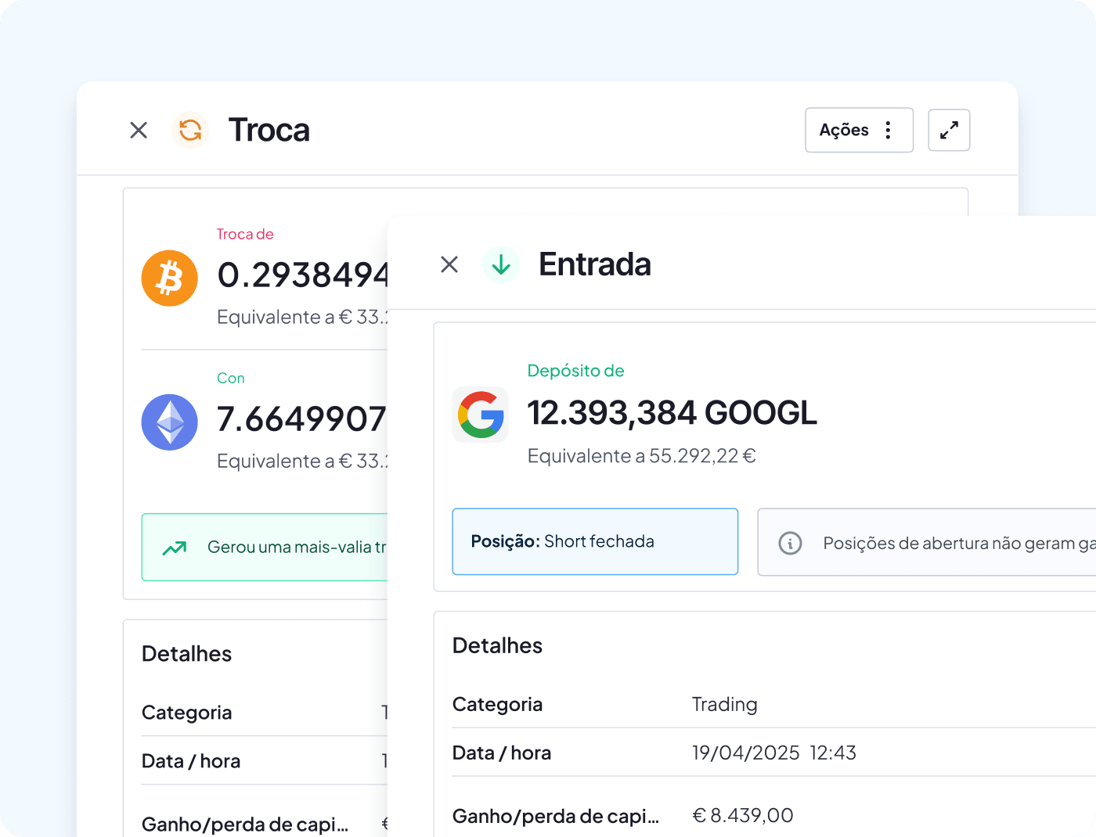Viewport: 1096px width, 837px height.
Task: Click the date 19/04/2025 12:43
Action: coord(774,753)
